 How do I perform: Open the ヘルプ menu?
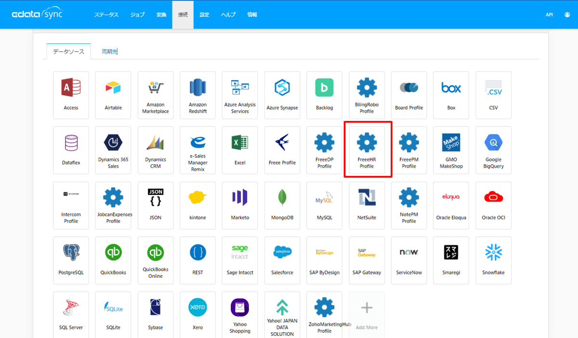[228, 14]
